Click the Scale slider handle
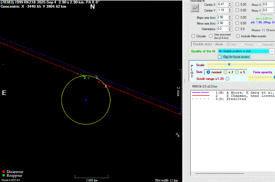 (229, 64)
